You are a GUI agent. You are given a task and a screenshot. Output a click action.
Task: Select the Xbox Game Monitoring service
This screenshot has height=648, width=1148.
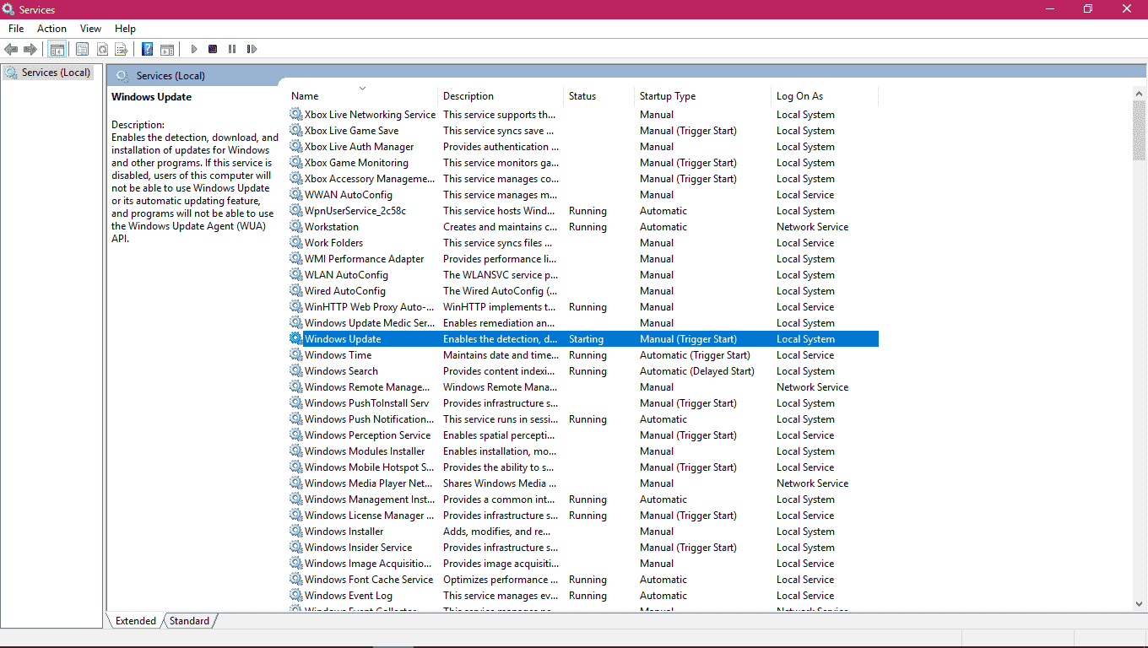pos(583,163)
